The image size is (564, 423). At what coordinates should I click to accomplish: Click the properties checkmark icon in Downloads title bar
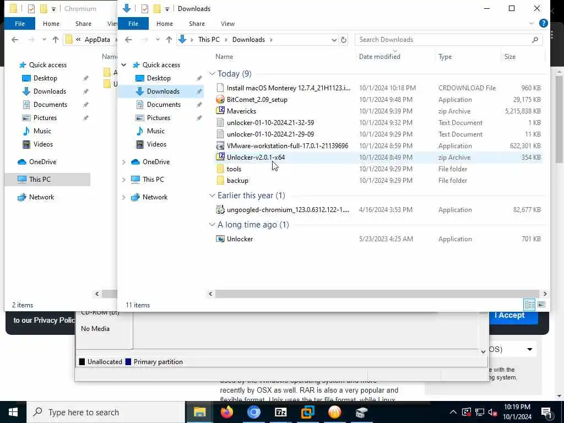tap(145, 8)
